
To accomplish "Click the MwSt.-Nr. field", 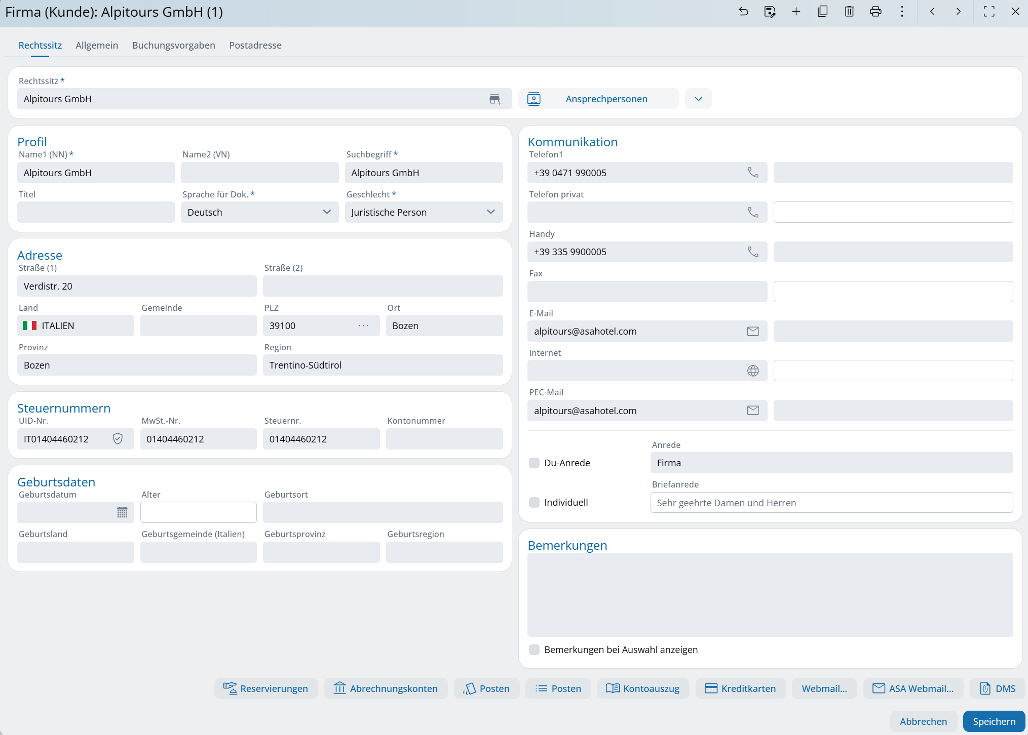I will point(198,439).
